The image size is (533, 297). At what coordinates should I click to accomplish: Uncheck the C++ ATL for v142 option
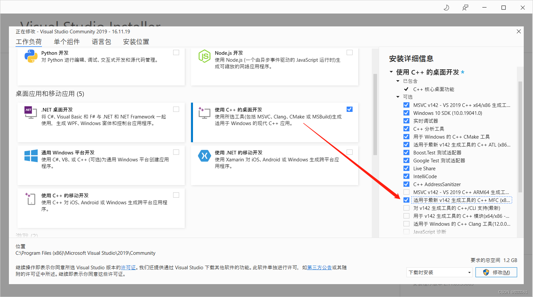(x=406, y=145)
